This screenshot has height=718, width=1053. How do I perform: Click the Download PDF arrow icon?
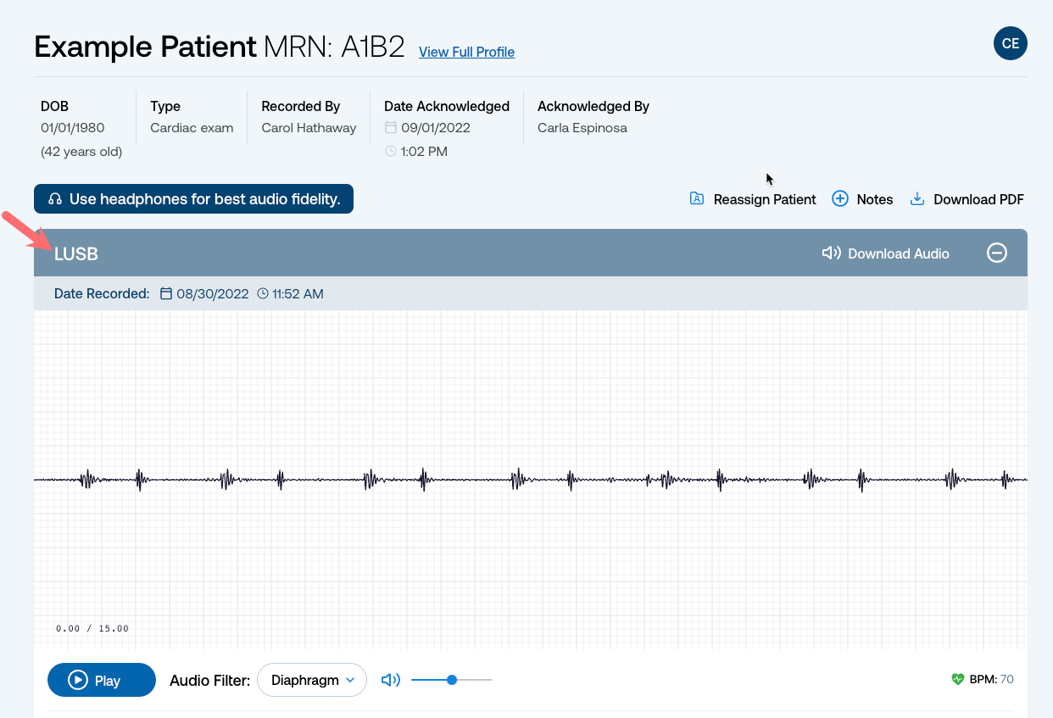tap(916, 199)
